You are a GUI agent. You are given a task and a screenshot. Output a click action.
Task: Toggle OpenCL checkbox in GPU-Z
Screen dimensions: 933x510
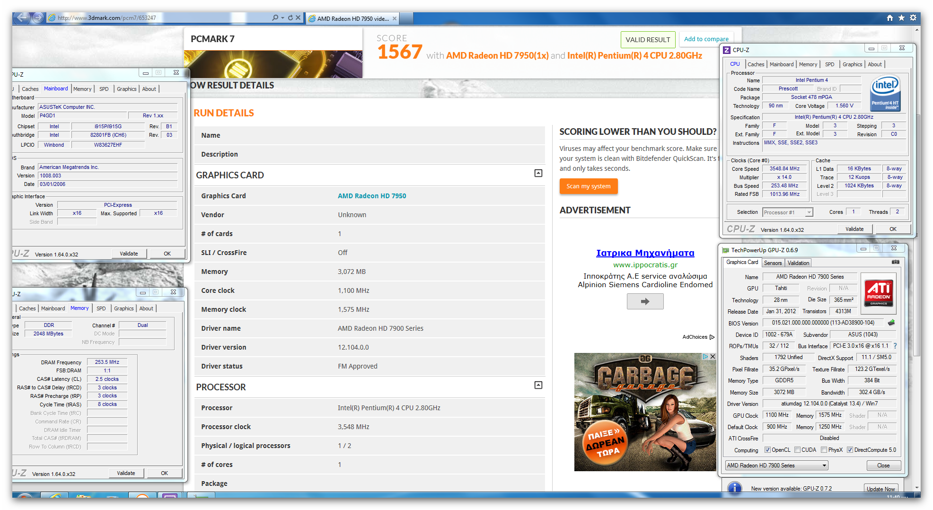click(767, 450)
